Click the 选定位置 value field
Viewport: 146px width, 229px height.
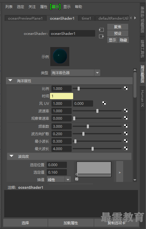tap(57, 165)
